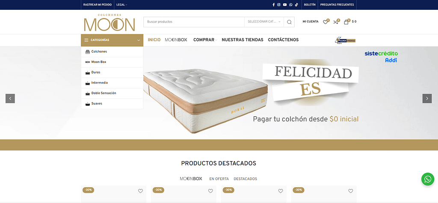The image size is (438, 203).
Task: Advance banner with next slide arrow
Action: [x=427, y=98]
